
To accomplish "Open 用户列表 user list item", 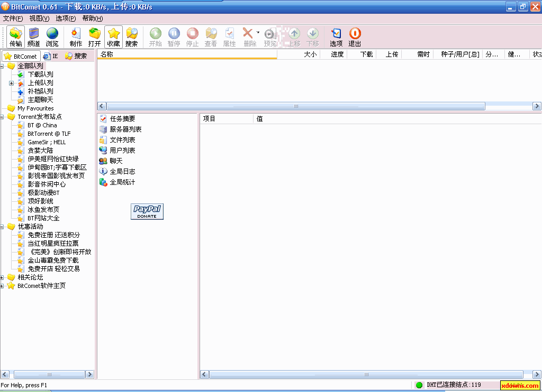I will (x=118, y=151).
